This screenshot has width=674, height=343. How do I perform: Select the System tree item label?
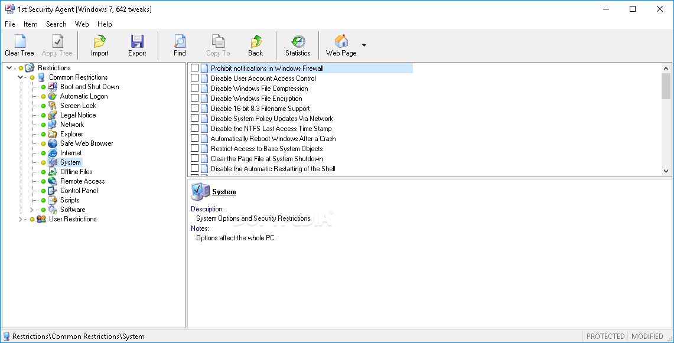click(70, 162)
